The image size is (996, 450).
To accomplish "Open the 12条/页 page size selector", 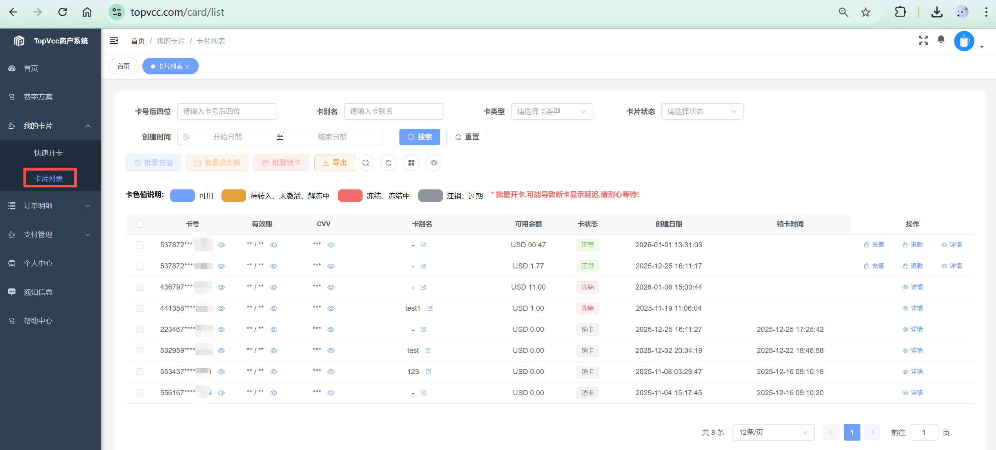I will 773,432.
